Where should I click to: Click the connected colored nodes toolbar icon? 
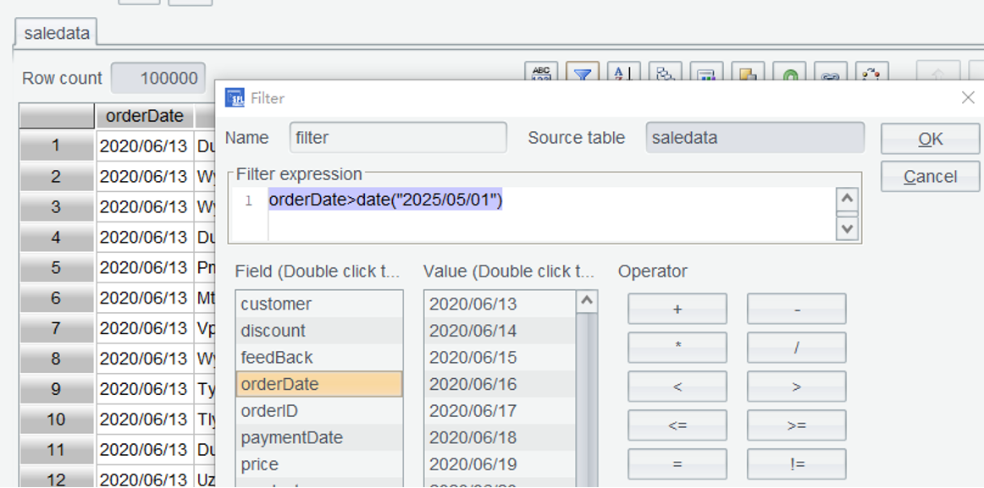click(871, 74)
